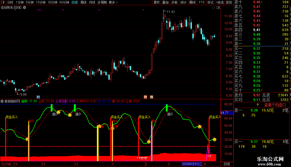
Task: Click the 榜 ranking marker icon
Action: [151, 97]
